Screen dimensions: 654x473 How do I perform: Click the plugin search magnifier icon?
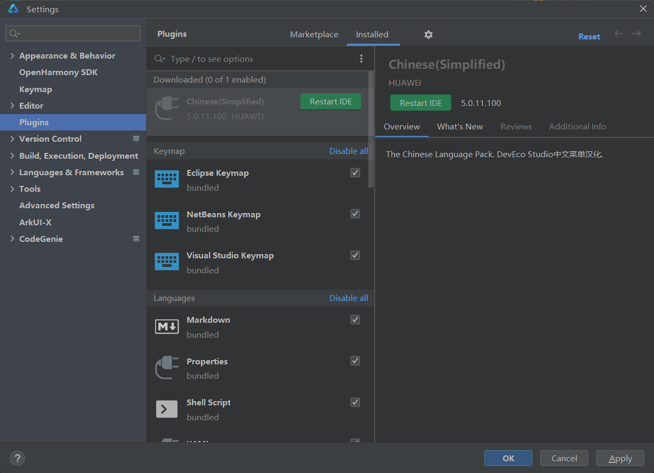159,59
